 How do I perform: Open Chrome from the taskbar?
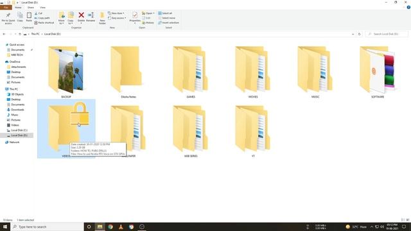110,227
